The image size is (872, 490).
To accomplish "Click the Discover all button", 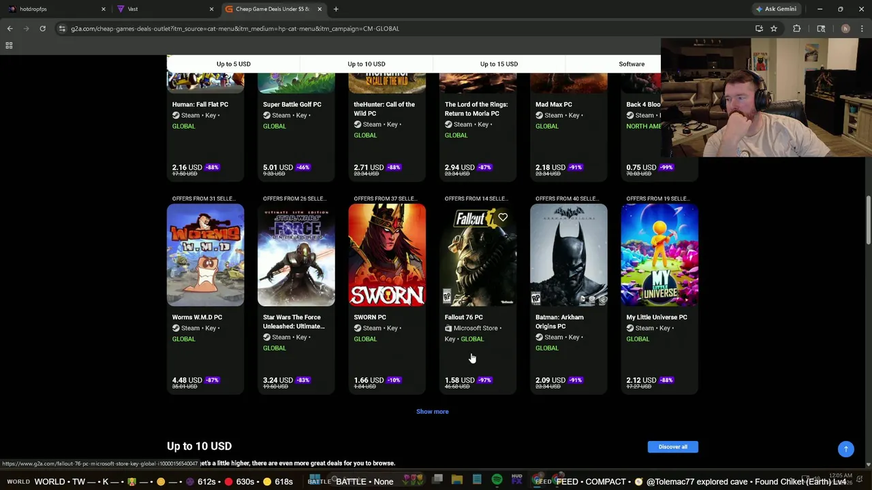I will click(x=673, y=446).
